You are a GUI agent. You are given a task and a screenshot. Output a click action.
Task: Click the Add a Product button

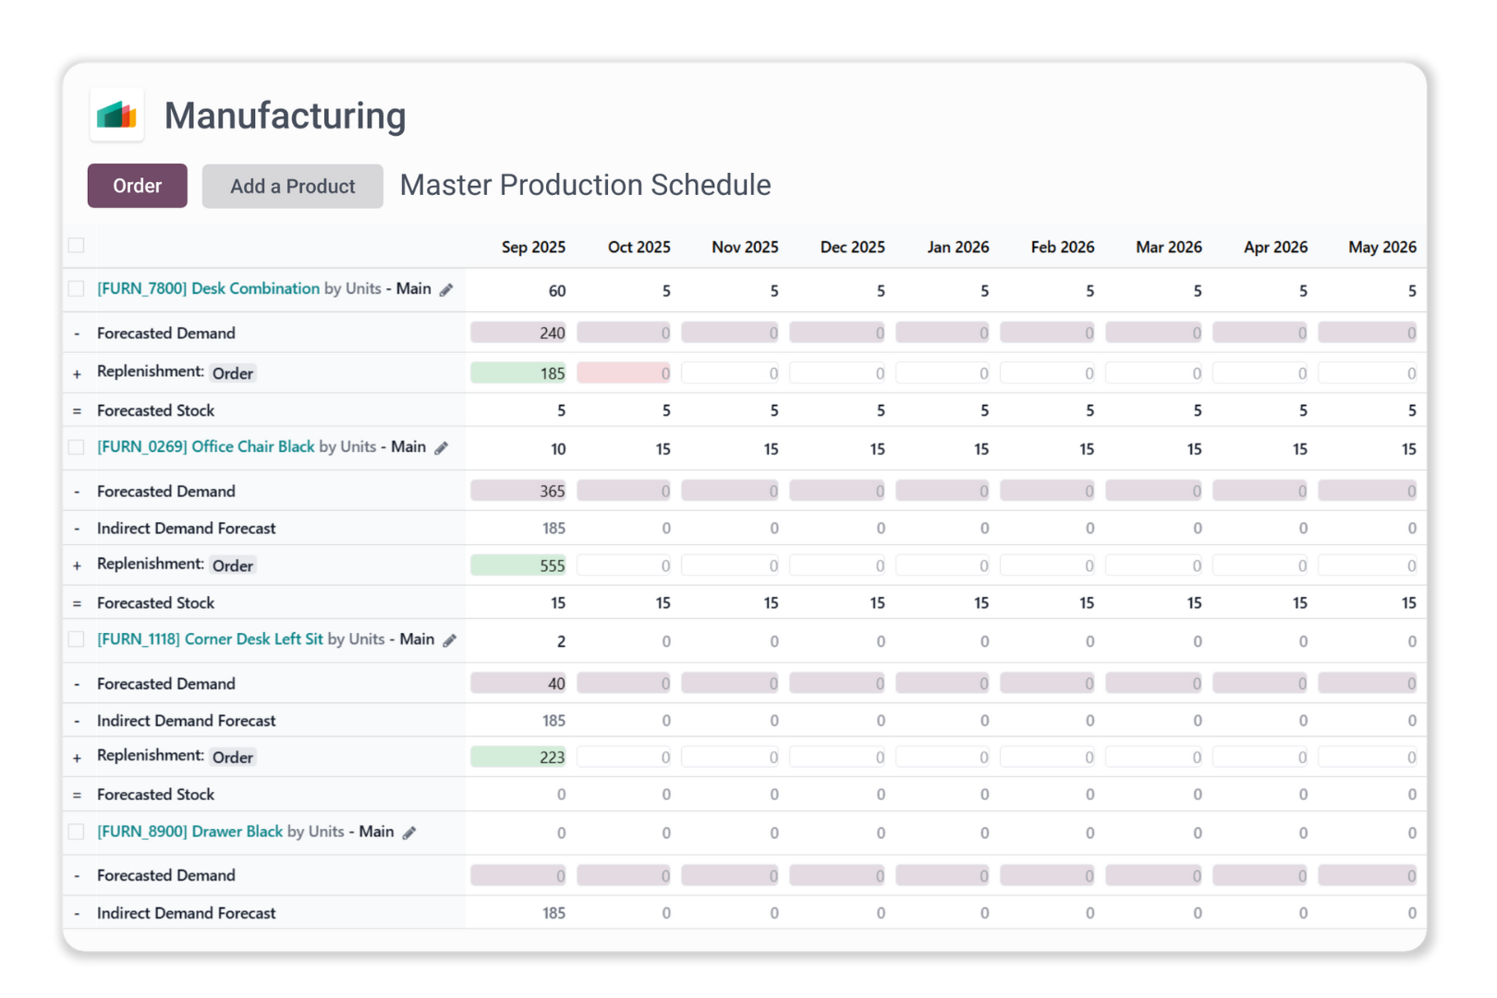292,187
